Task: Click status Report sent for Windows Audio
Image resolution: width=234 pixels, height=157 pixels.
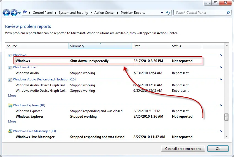Action: click(x=180, y=73)
